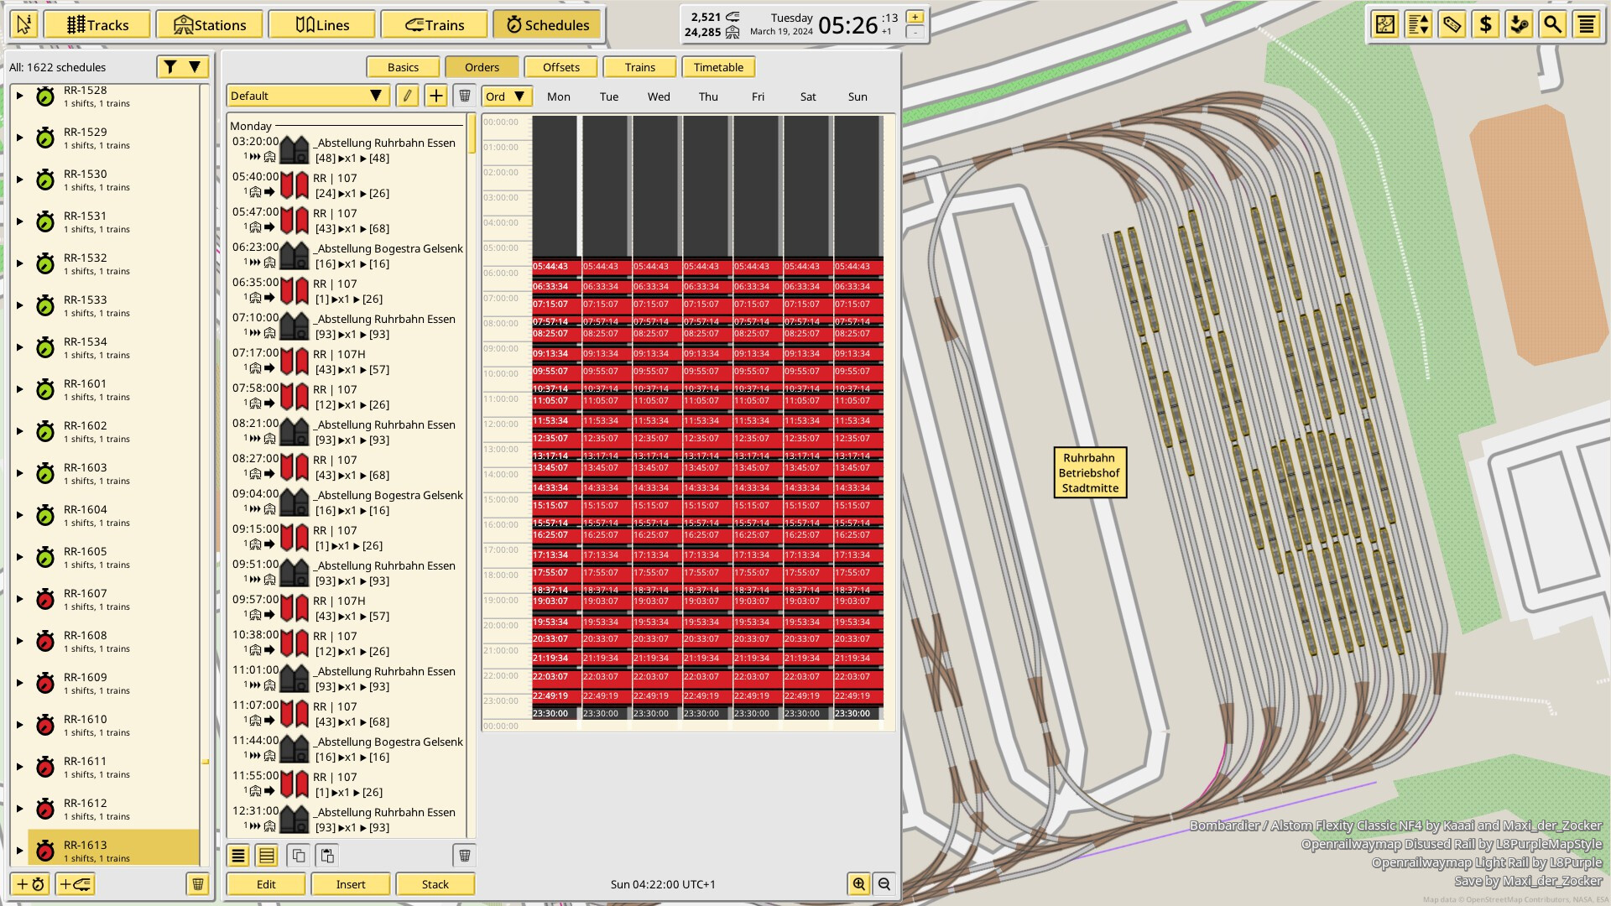Click the search magnifier icon
This screenshot has height=906, width=1611.
[1553, 25]
